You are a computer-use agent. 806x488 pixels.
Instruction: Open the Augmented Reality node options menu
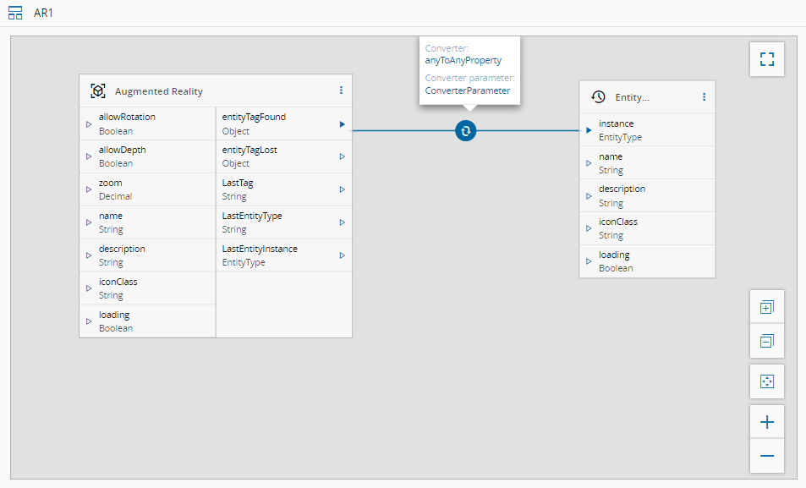pyautogui.click(x=341, y=90)
